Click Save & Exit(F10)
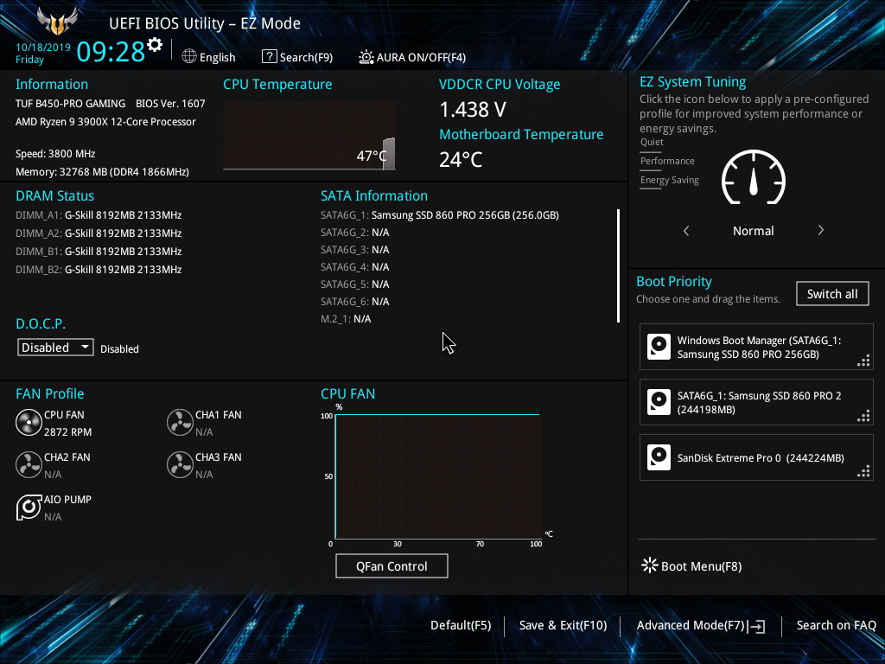This screenshot has height=664, width=885. 563,625
